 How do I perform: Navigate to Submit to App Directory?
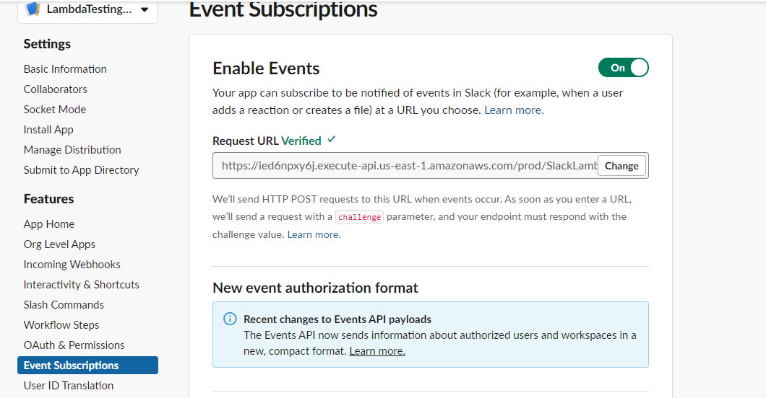tap(81, 170)
